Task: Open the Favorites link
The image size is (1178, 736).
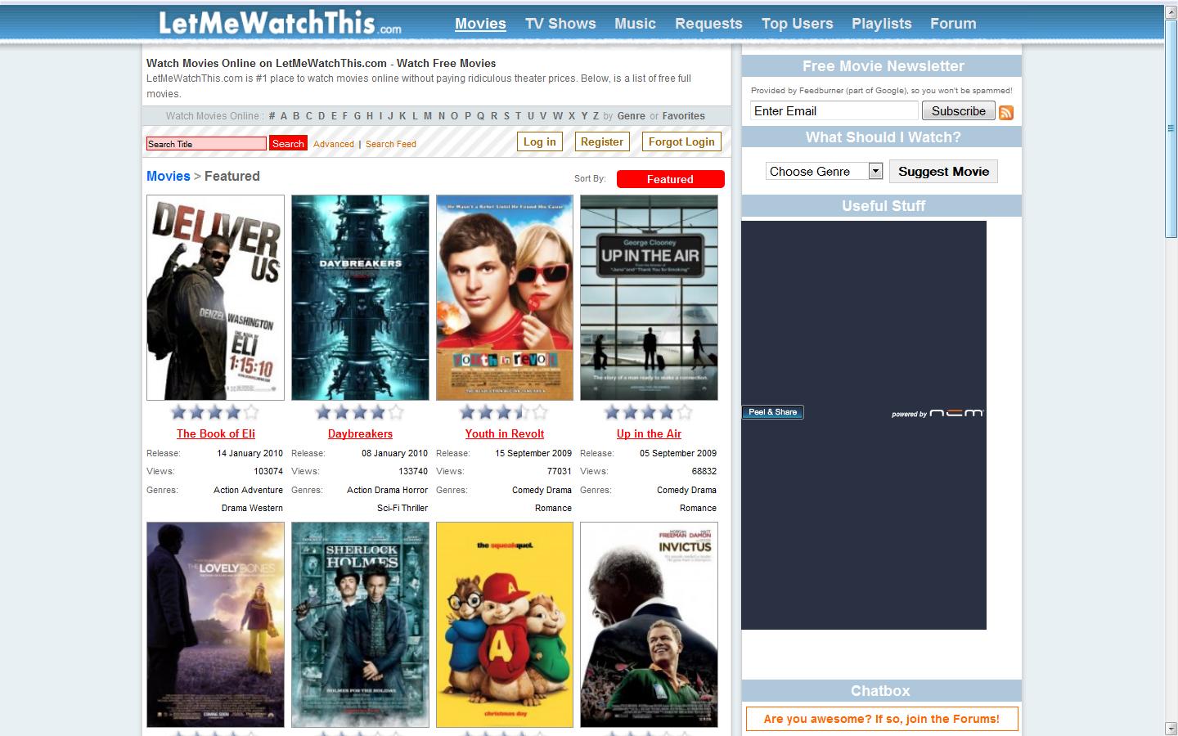Action: (x=684, y=116)
